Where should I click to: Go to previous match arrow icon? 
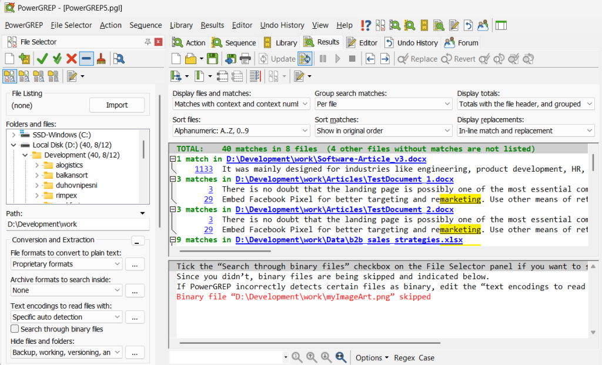click(x=370, y=59)
